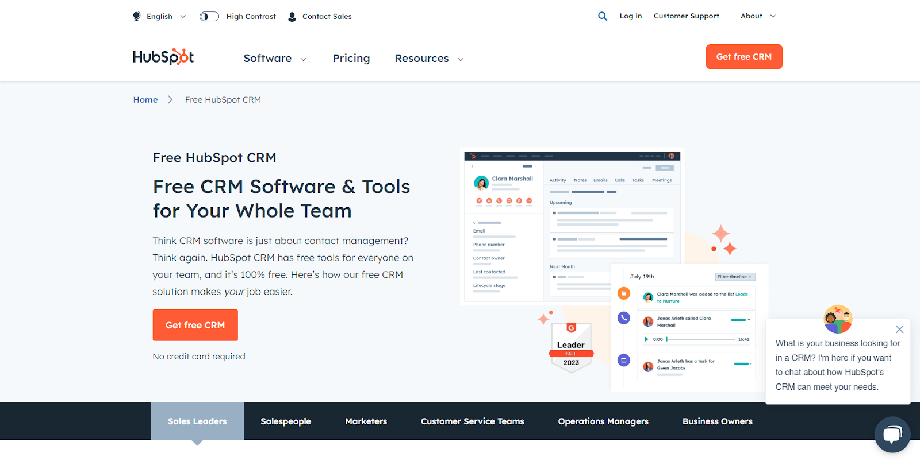The width and height of the screenshot is (920, 461).
Task: Open the Pricing page
Action: 351,59
